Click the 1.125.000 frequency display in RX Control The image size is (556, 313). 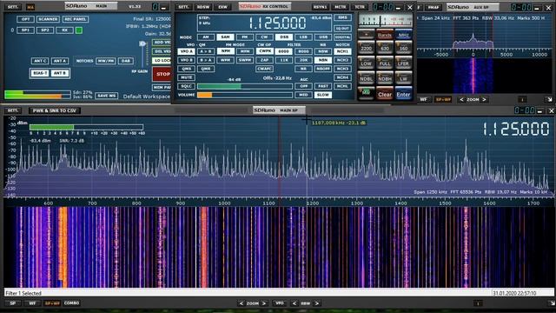coord(277,23)
